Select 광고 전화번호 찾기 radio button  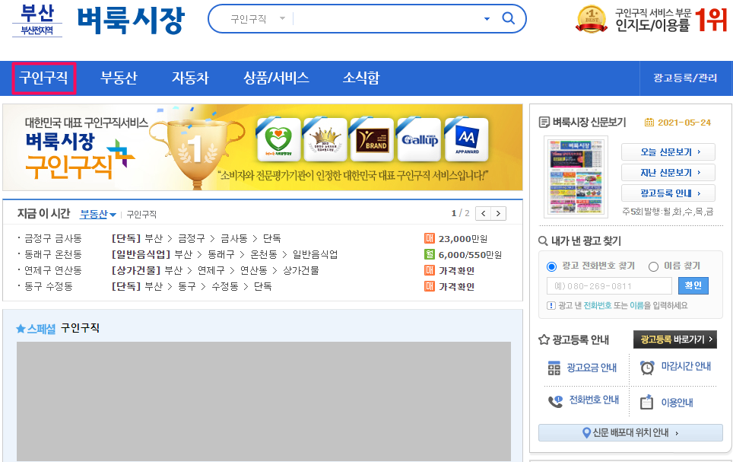pyautogui.click(x=551, y=266)
